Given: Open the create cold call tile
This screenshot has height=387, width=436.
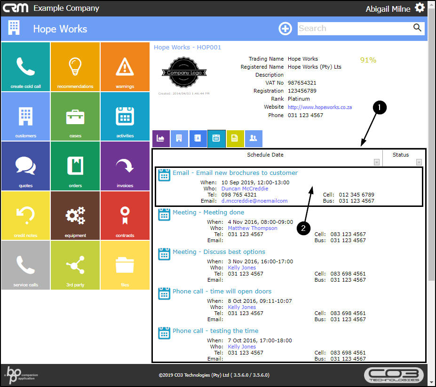Looking at the screenshot, I should click(25, 67).
